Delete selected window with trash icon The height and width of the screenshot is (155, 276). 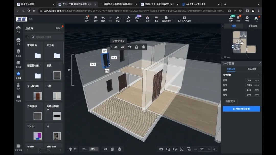(x=144, y=47)
